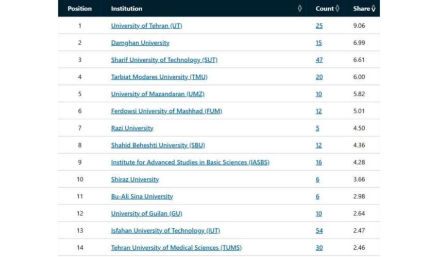This screenshot has width=438, height=257.
Task: Open University of Mazandaran (UMZ) link
Action: (x=158, y=94)
